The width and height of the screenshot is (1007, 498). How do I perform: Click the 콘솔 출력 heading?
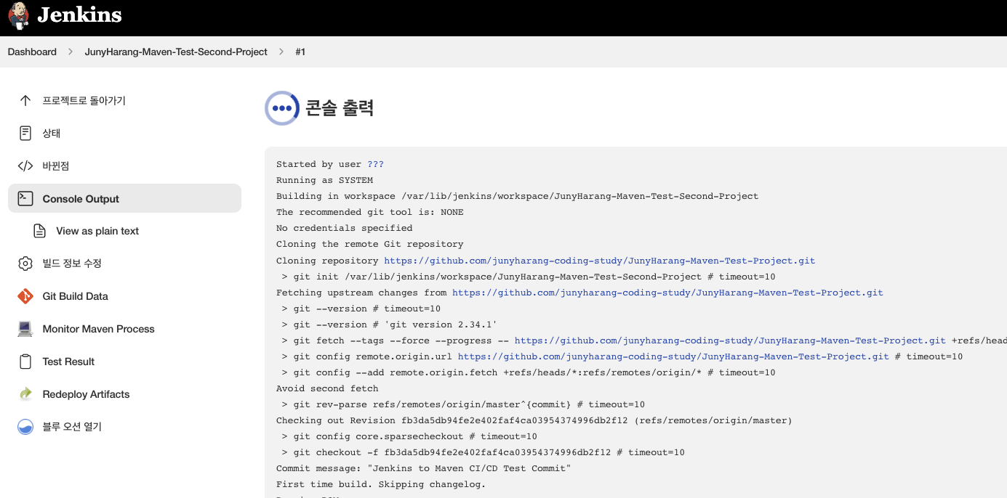340,108
